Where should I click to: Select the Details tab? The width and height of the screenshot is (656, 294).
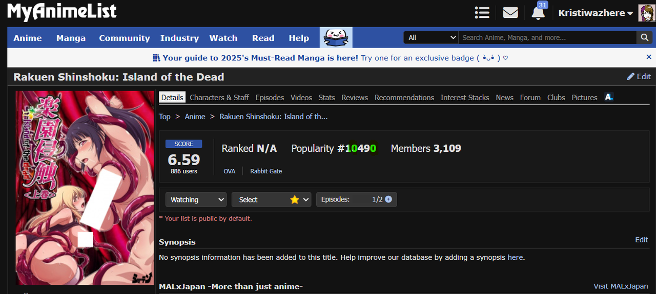(x=172, y=97)
